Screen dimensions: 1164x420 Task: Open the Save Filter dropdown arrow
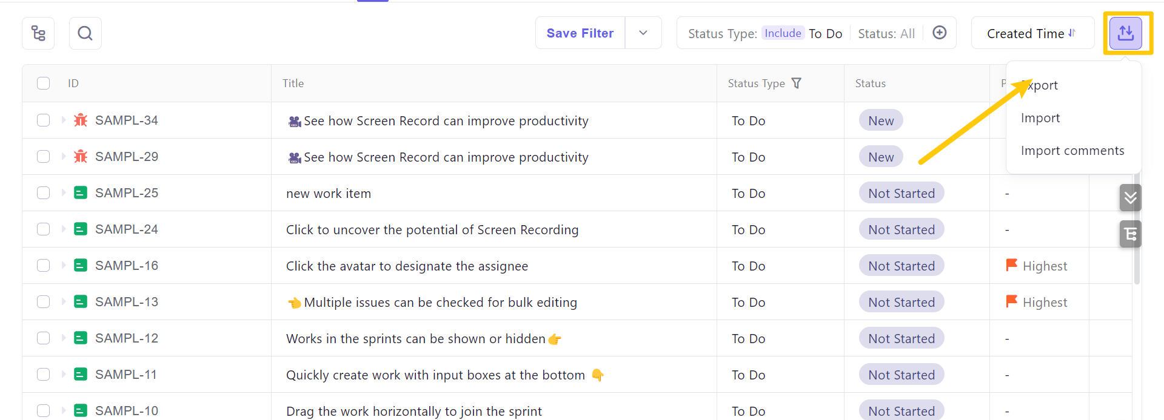click(x=643, y=33)
